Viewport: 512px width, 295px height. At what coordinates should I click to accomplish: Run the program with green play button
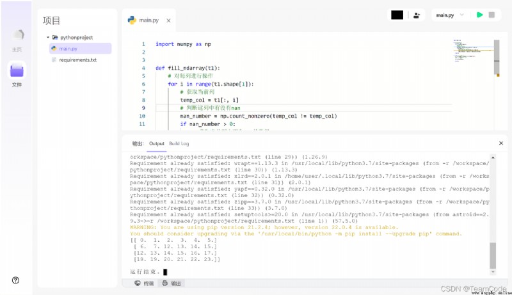pos(479,15)
